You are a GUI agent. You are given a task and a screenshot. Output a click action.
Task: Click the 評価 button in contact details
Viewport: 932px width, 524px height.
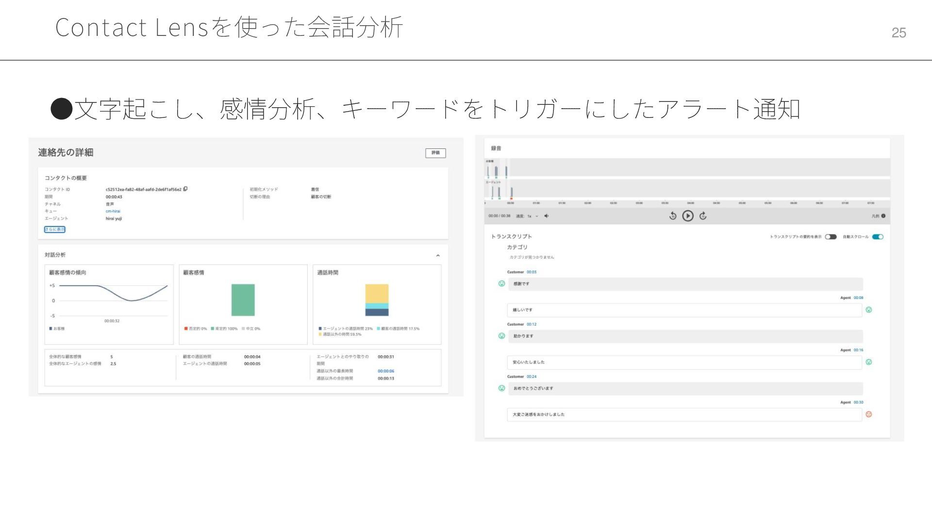[435, 153]
